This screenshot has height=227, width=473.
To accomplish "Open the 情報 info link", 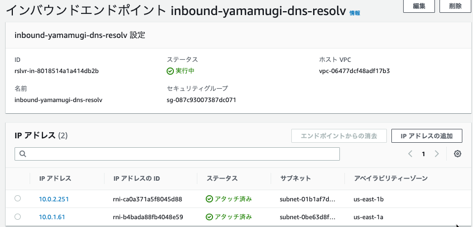I will pyautogui.click(x=354, y=13).
